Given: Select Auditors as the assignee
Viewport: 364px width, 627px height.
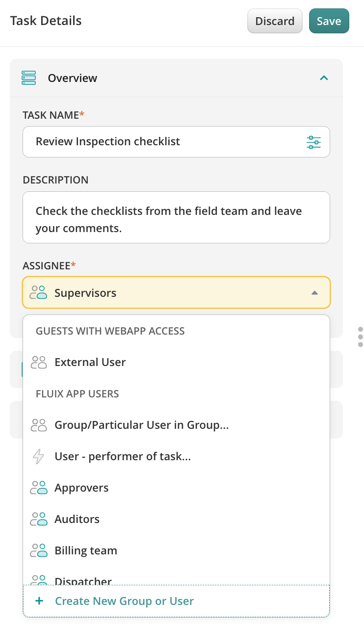Looking at the screenshot, I should click(77, 520).
